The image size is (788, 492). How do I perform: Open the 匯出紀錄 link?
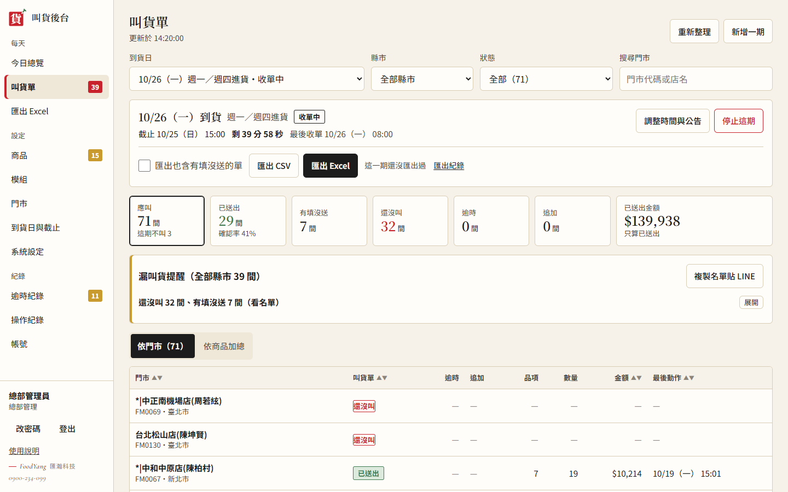pyautogui.click(x=449, y=166)
